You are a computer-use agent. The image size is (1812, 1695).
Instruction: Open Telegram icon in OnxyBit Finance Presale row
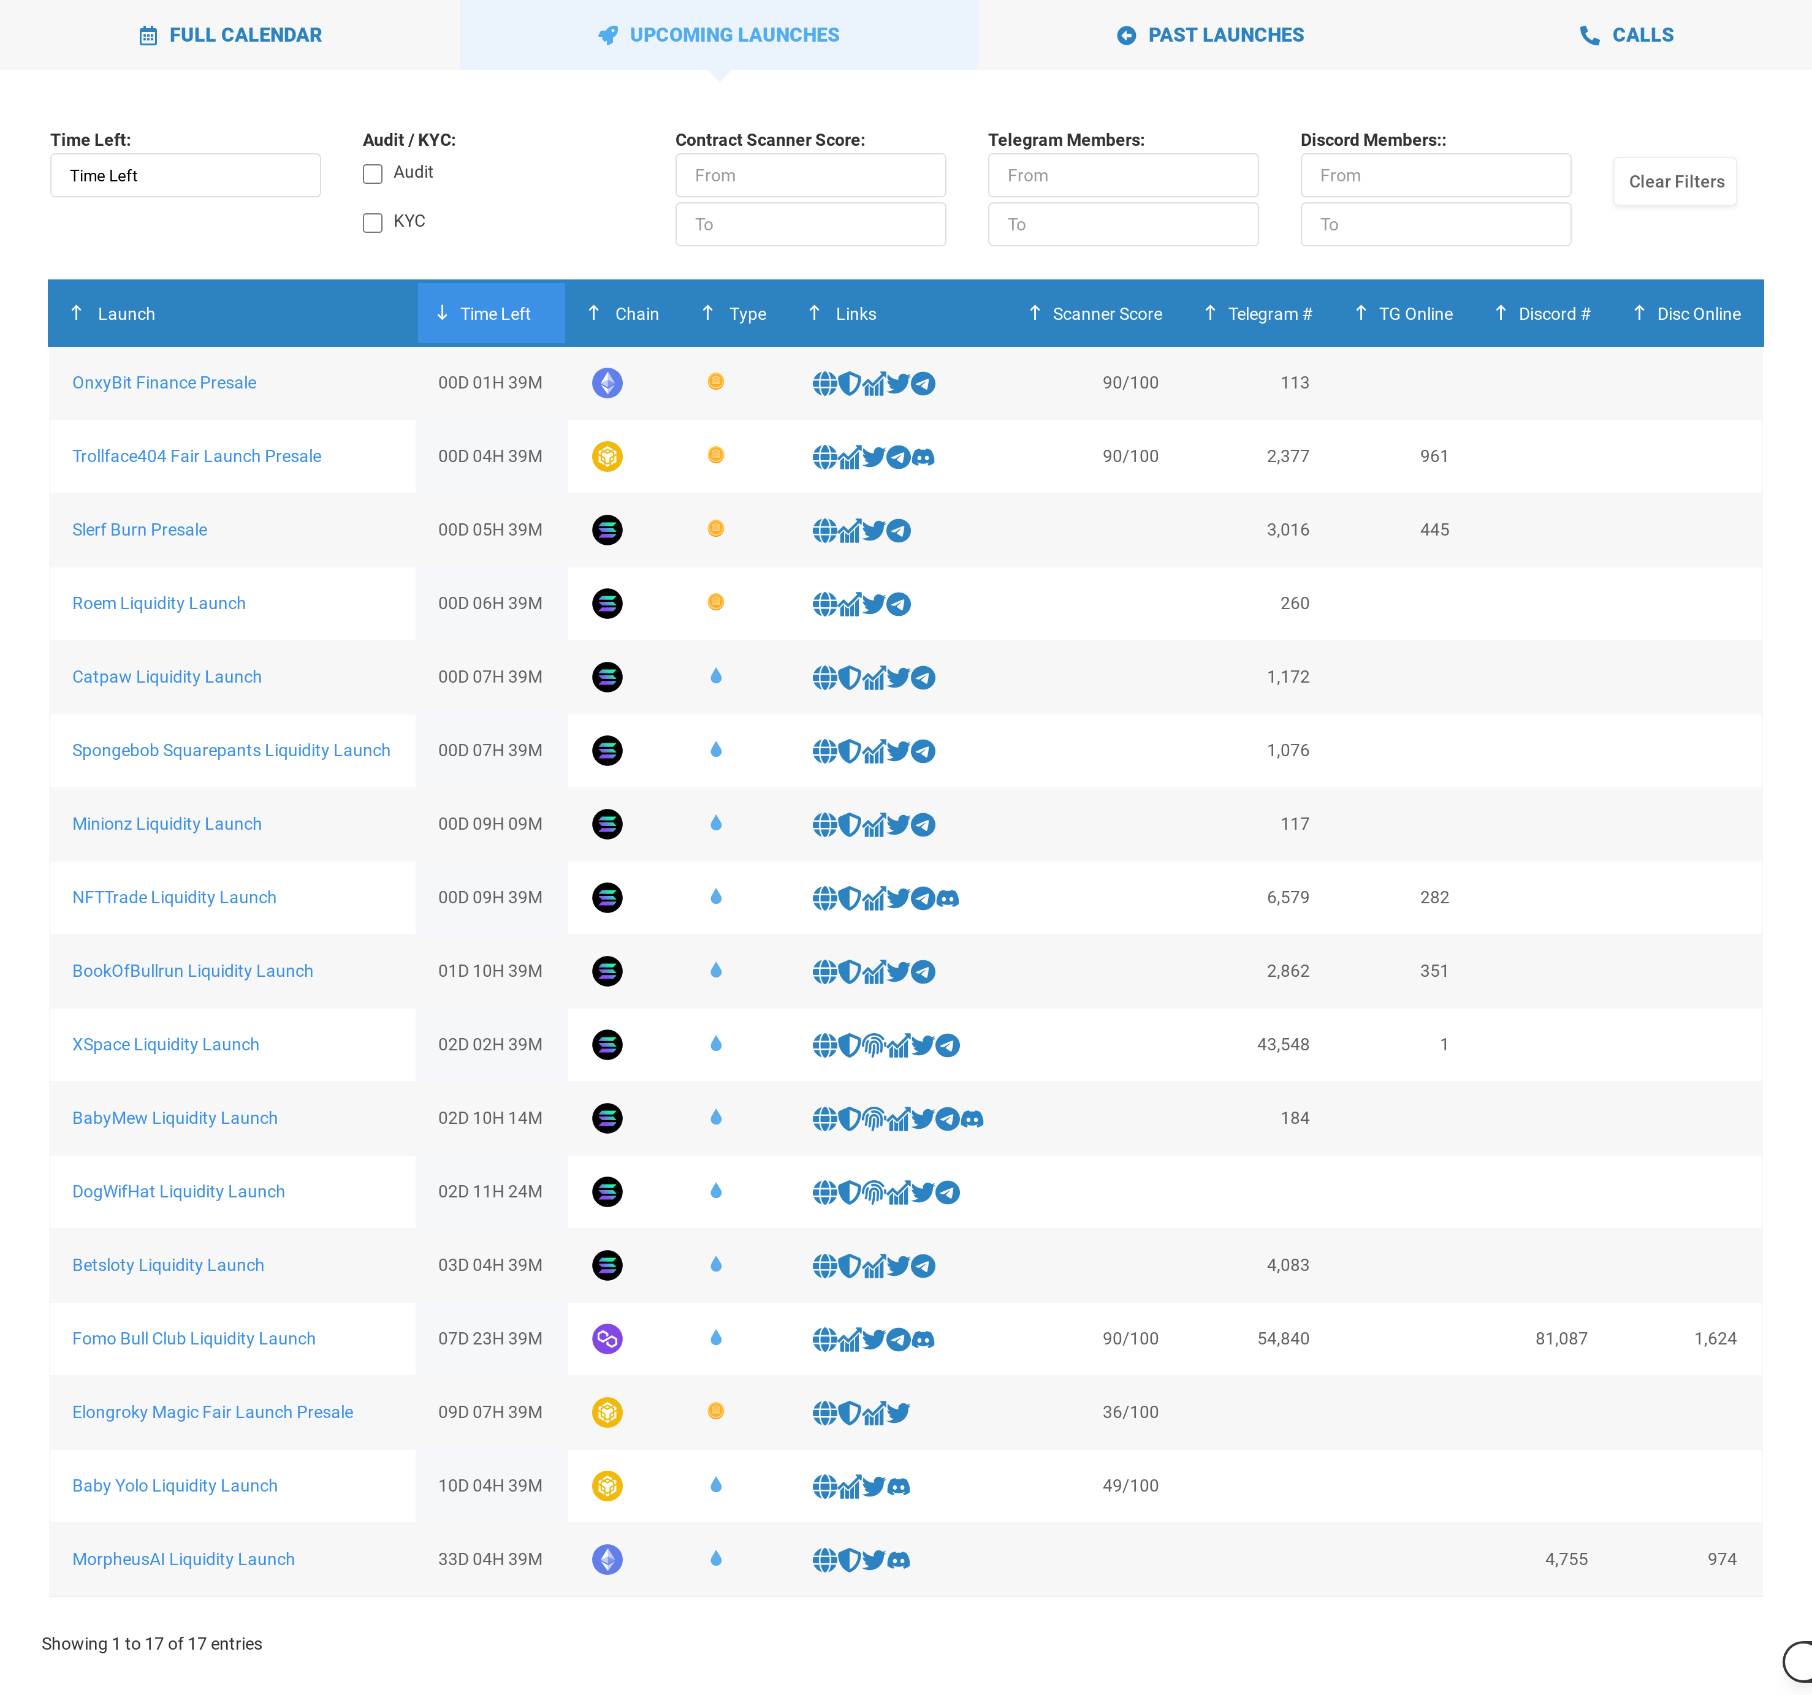[x=923, y=384]
